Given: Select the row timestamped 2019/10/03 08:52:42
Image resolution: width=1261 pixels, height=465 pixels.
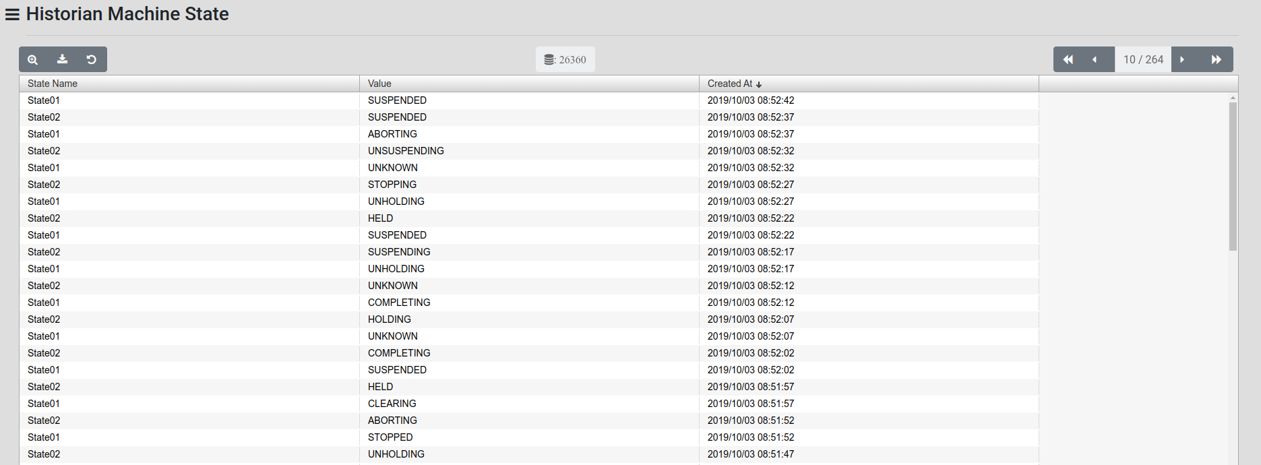Looking at the screenshot, I should tap(751, 100).
